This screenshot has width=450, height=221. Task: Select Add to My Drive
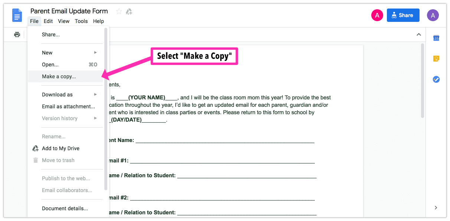point(66,148)
